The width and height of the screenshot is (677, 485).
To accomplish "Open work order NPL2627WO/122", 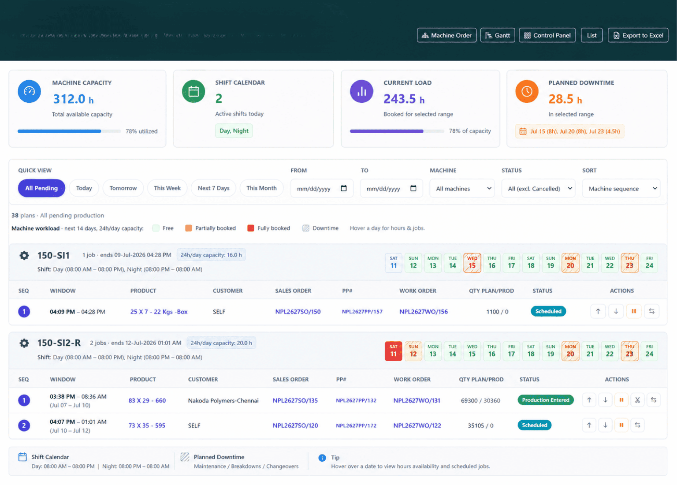I will pyautogui.click(x=417, y=425).
